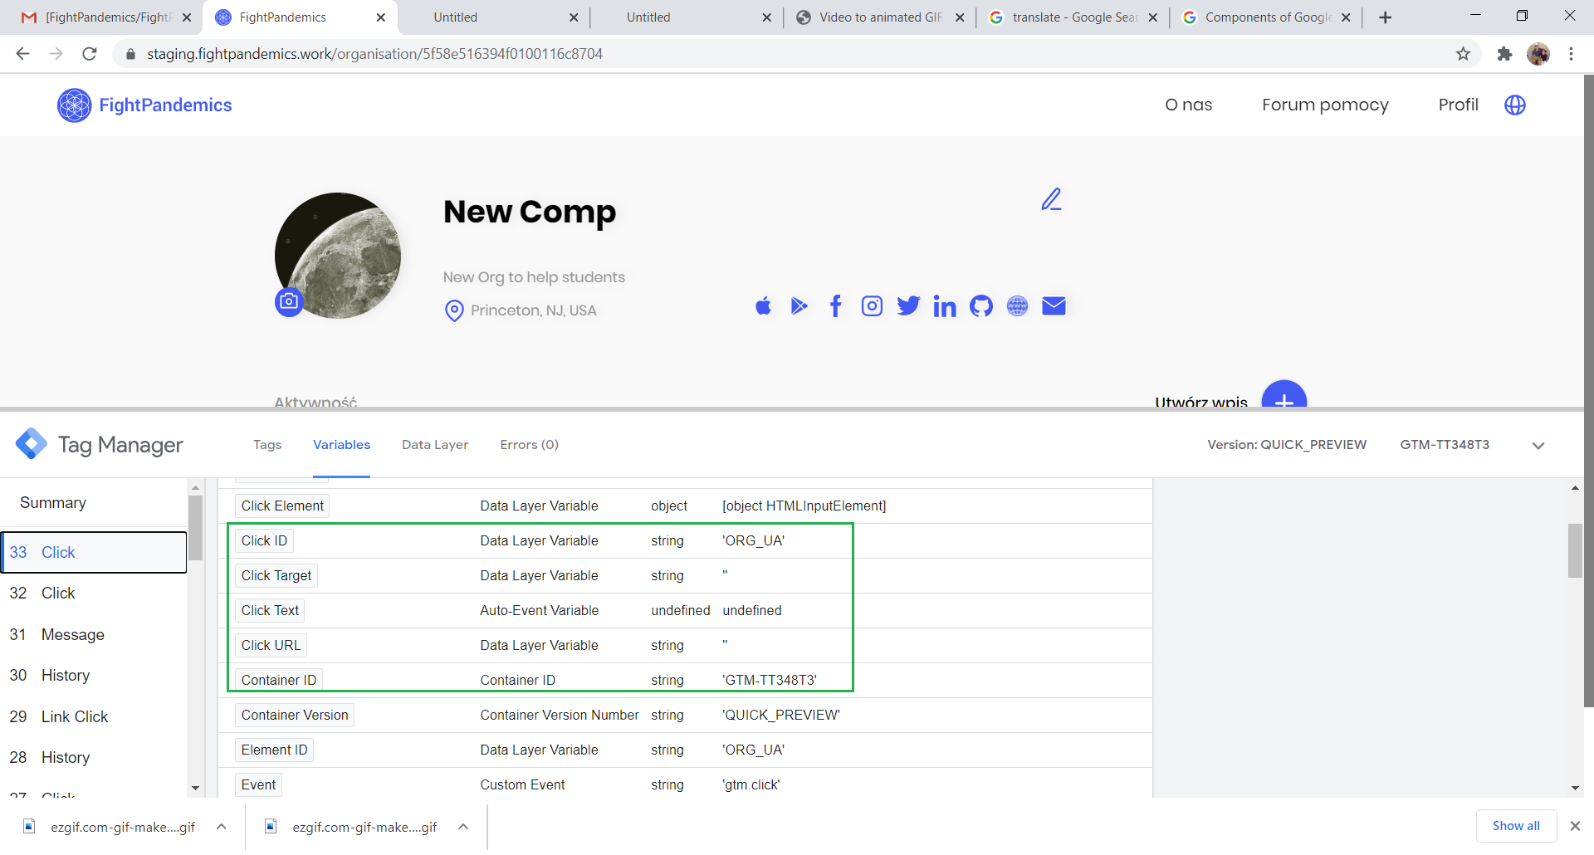Go back to previous page
This screenshot has height=855, width=1594.
pos(22,54)
